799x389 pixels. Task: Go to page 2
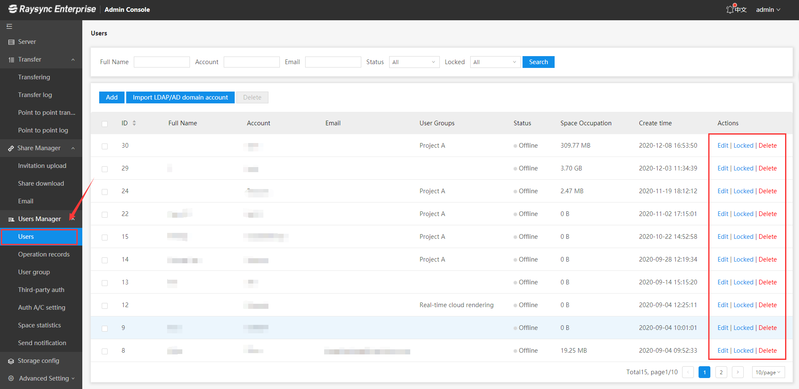721,372
